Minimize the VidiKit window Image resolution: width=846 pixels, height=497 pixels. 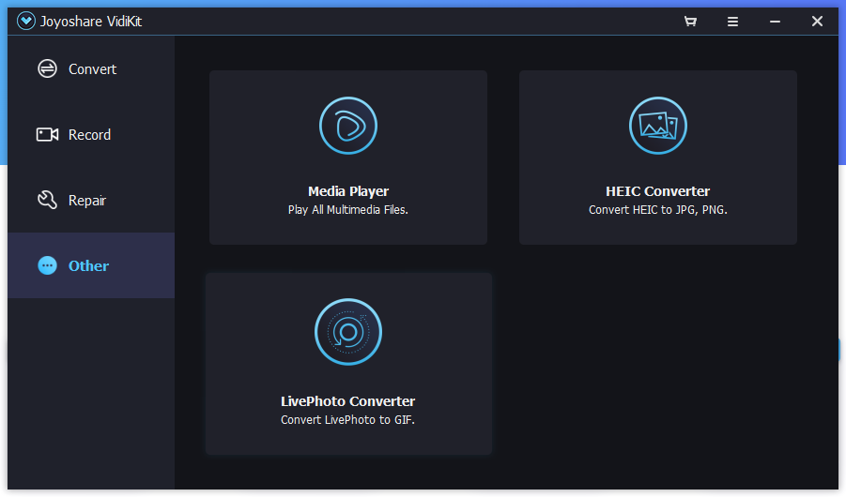[x=775, y=22]
